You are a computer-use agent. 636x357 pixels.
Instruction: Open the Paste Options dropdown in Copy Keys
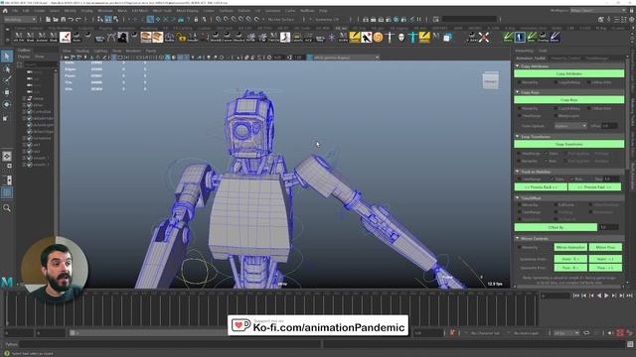click(x=570, y=126)
